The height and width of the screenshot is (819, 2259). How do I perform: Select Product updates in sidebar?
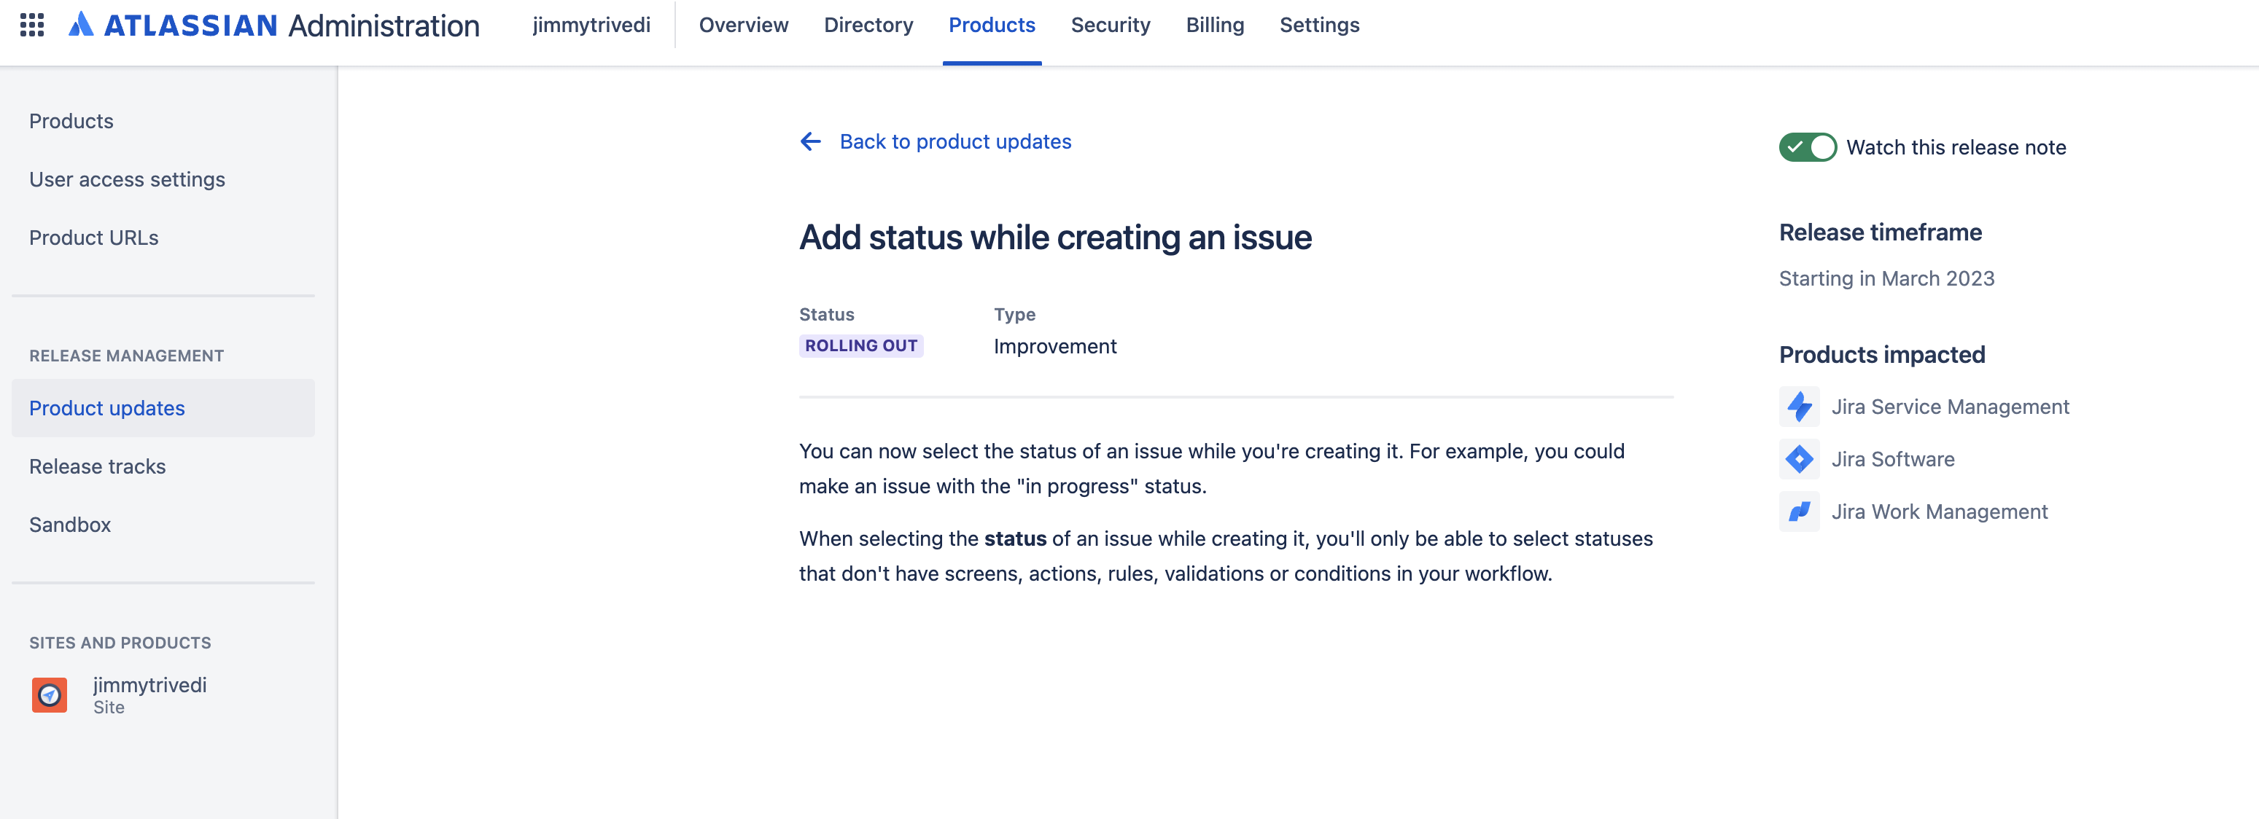click(163, 408)
